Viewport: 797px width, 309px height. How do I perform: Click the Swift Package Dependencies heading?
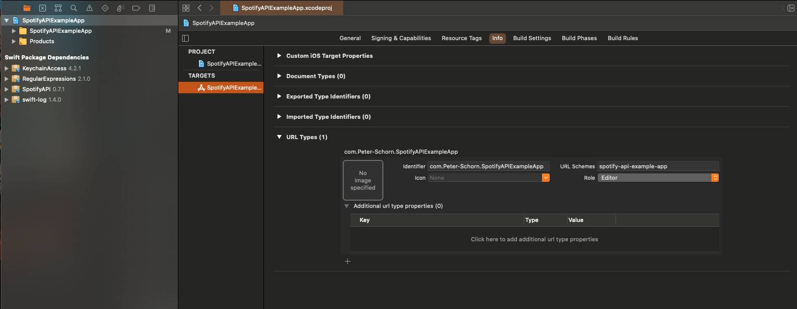(x=47, y=57)
